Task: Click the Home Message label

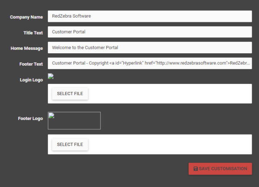Action: [27, 48]
